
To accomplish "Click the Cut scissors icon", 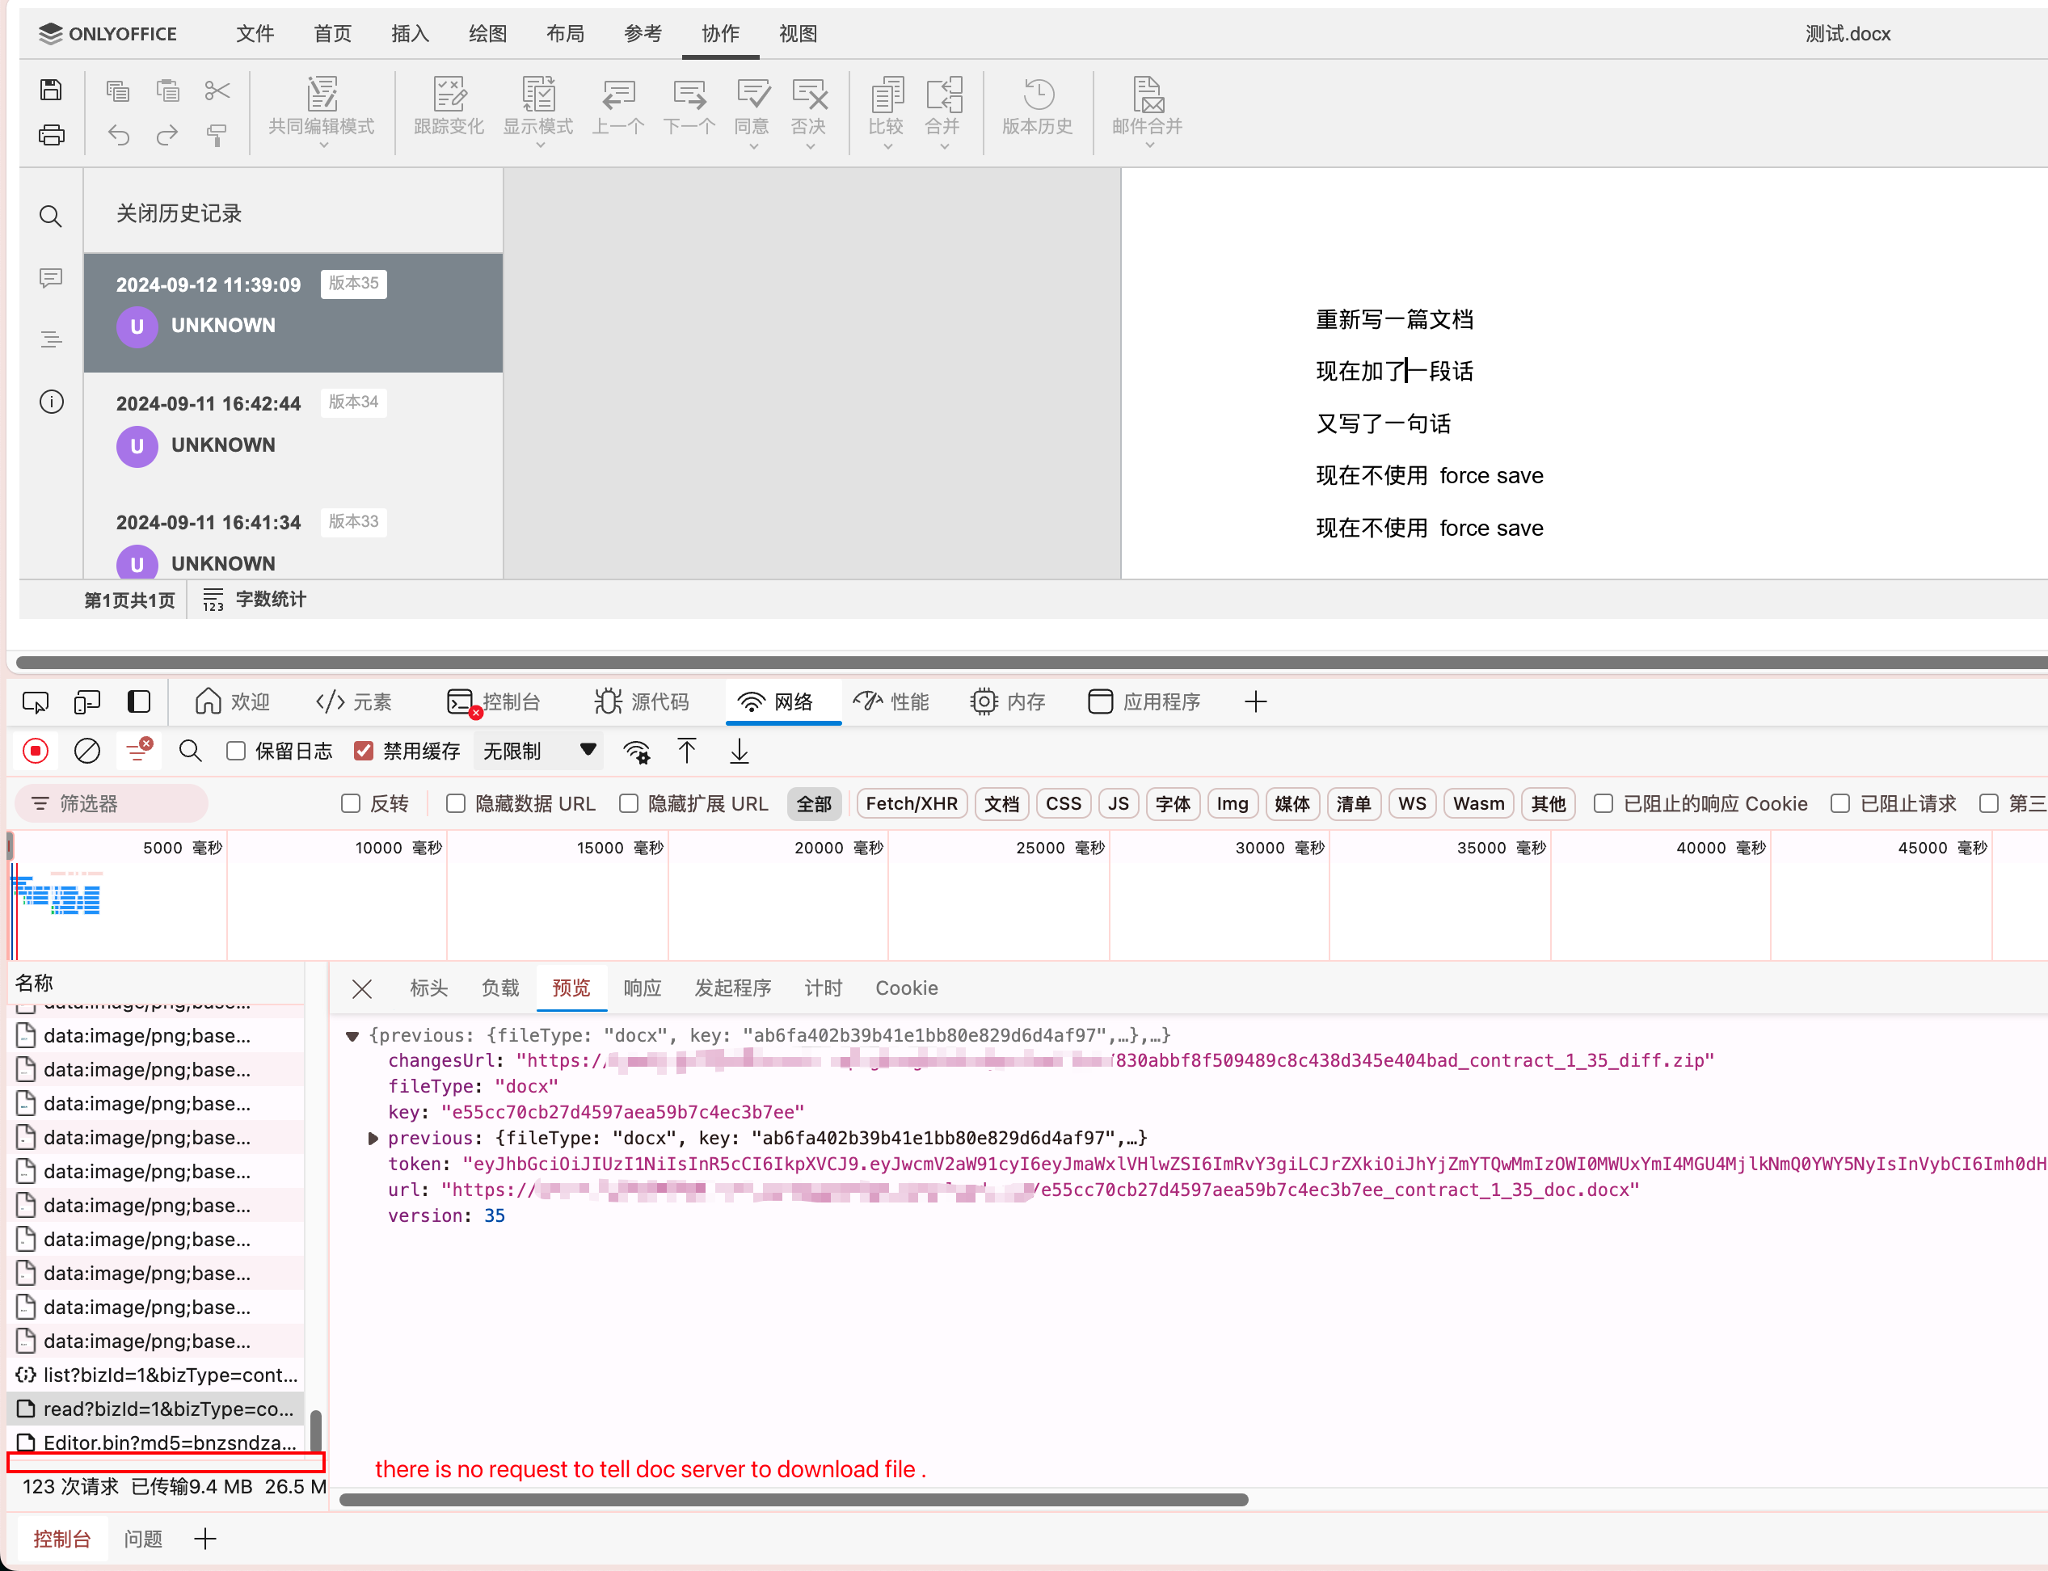I will point(217,91).
